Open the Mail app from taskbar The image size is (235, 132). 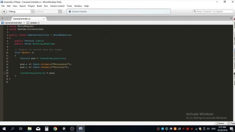pyautogui.click(x=38, y=129)
